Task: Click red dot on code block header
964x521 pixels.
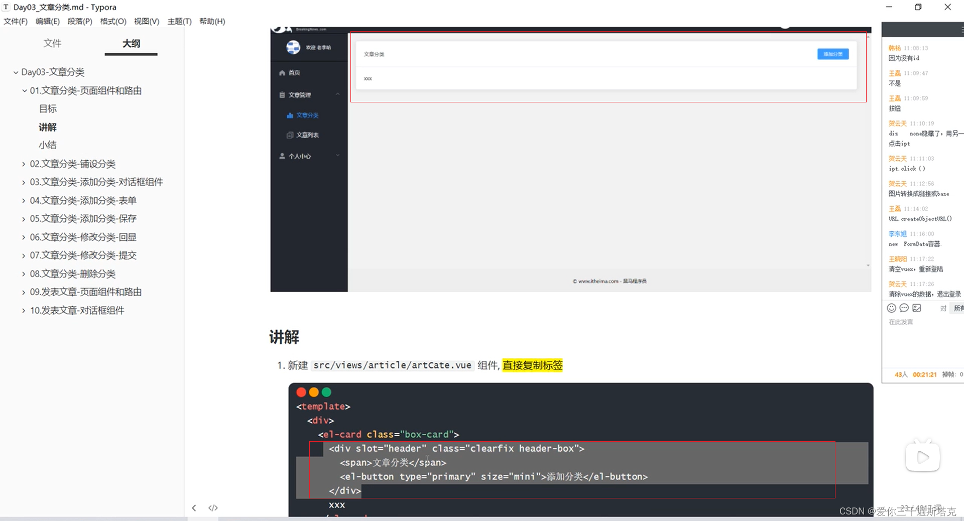Action: click(301, 392)
